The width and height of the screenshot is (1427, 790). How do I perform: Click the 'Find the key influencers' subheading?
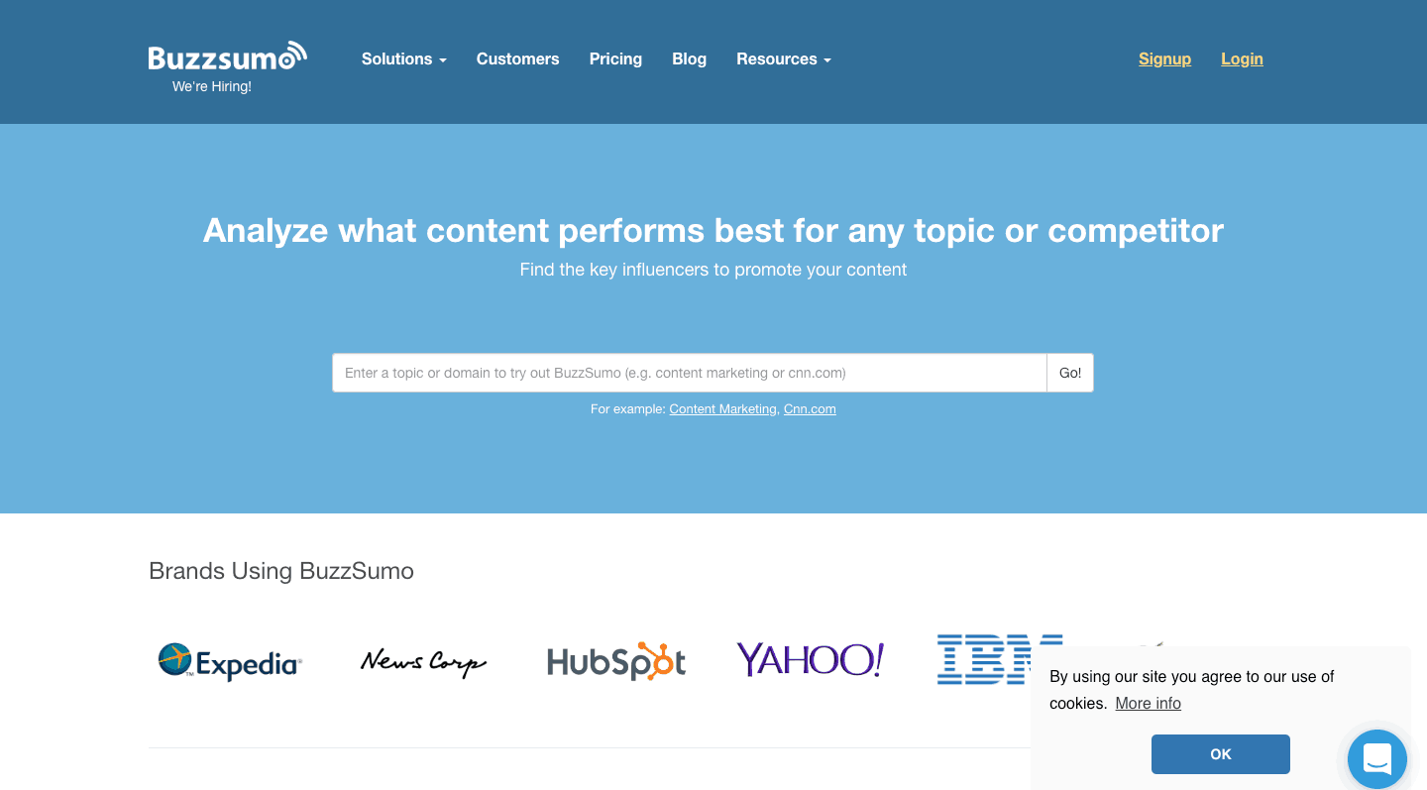click(x=713, y=270)
